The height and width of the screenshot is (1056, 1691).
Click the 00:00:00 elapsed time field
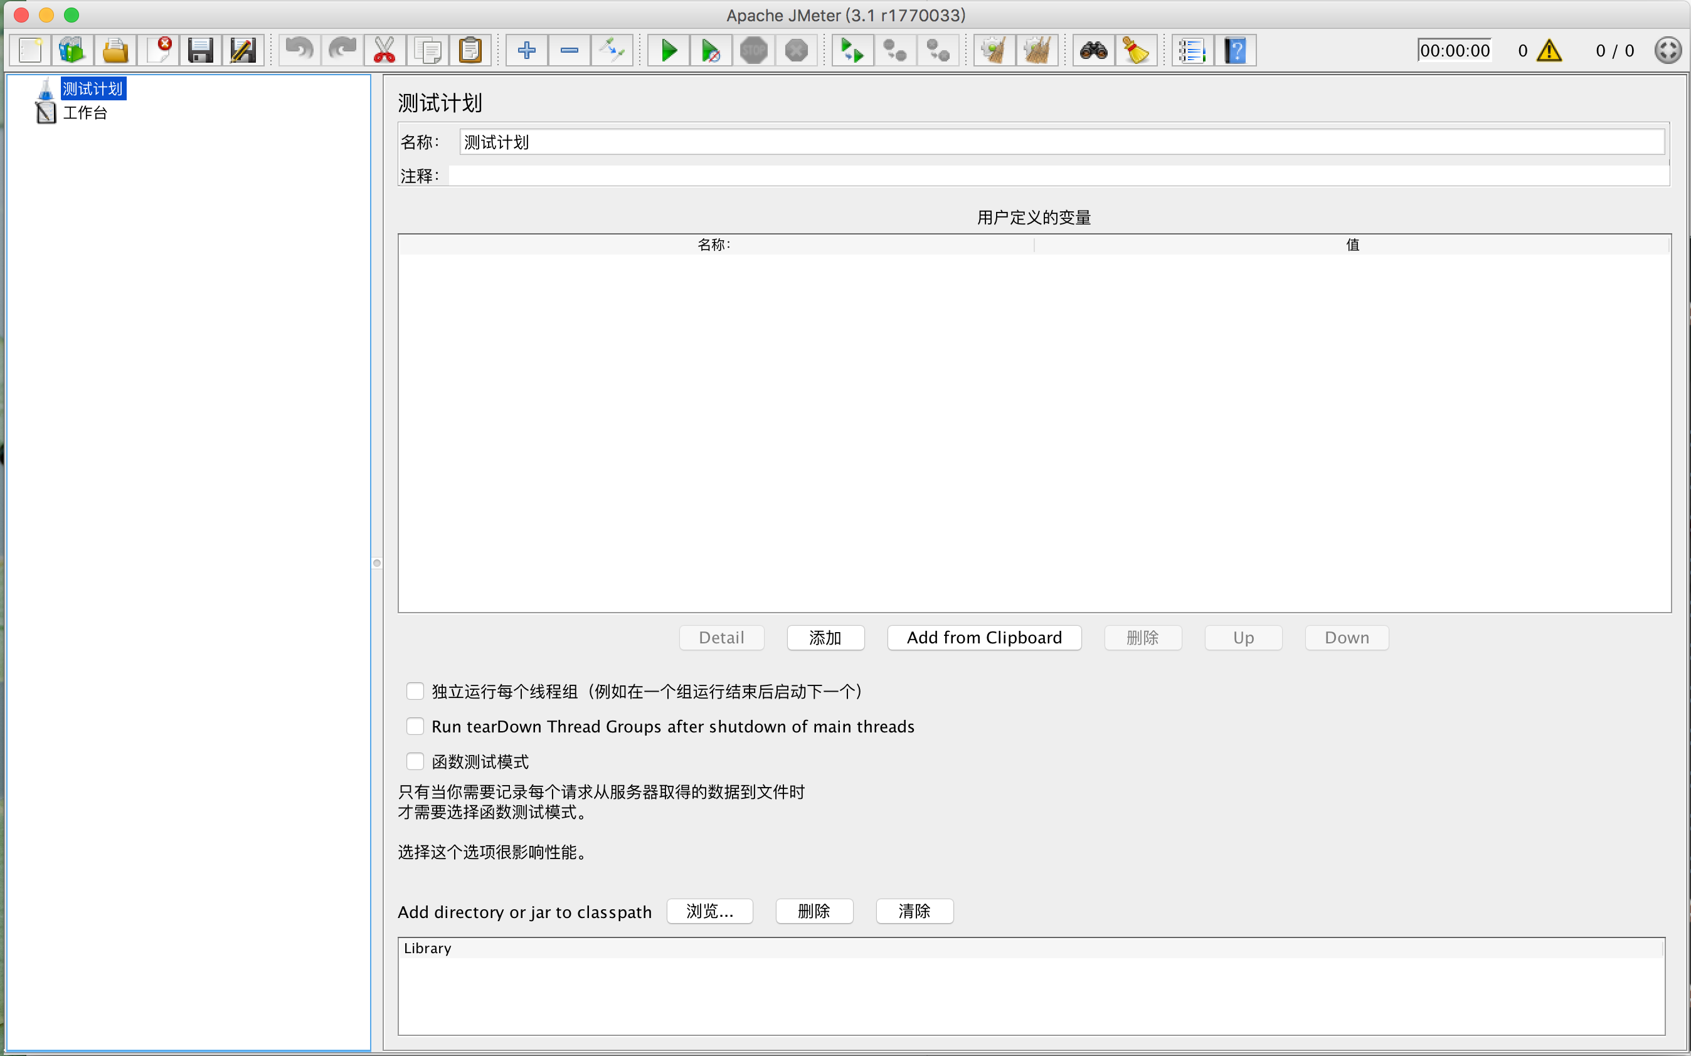[x=1455, y=50]
